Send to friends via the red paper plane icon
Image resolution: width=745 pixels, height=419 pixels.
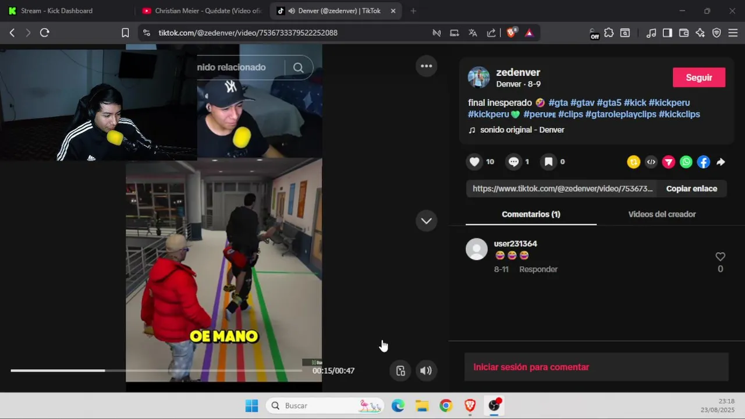tap(669, 162)
